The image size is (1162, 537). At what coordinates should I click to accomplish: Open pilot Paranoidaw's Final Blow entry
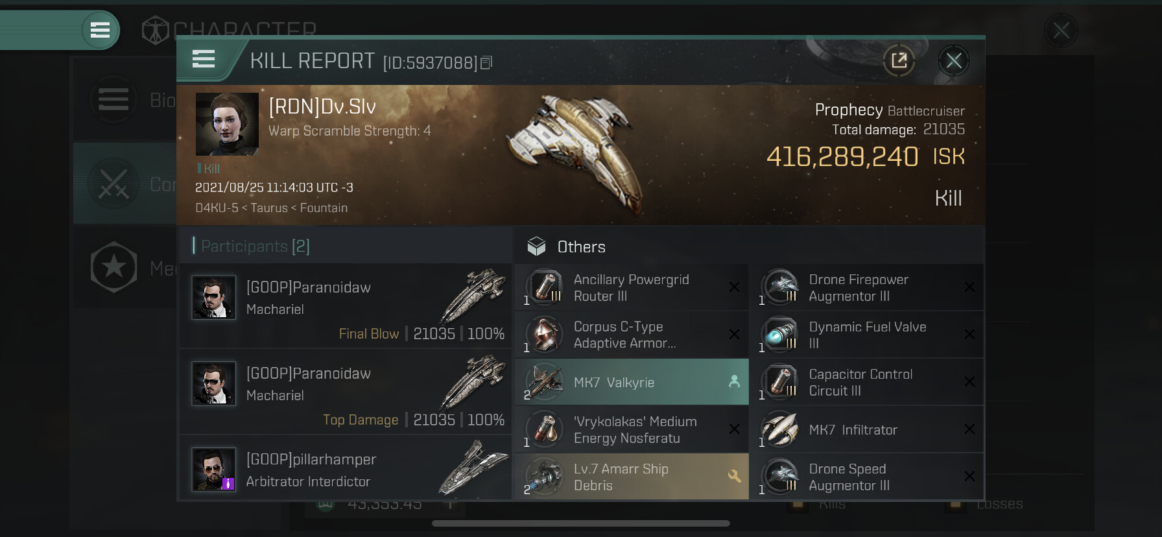pos(345,306)
